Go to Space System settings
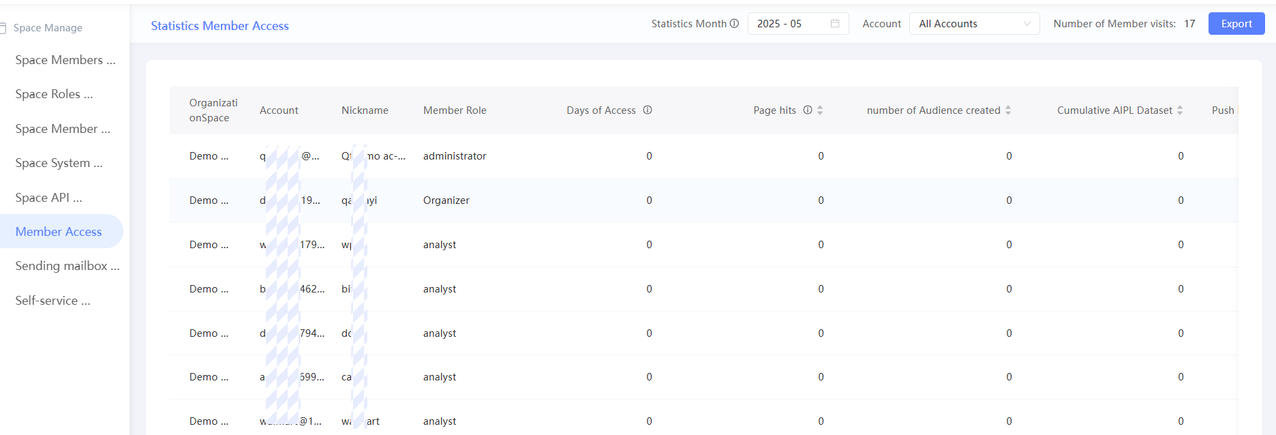 [59, 163]
